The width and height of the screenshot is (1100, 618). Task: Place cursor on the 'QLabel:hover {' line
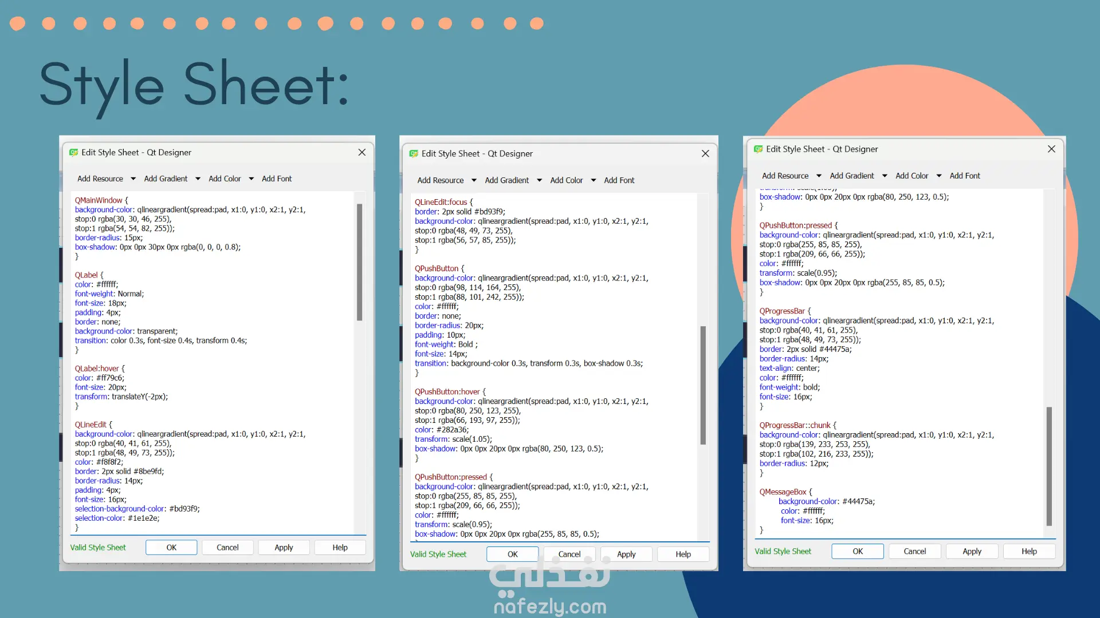point(100,369)
